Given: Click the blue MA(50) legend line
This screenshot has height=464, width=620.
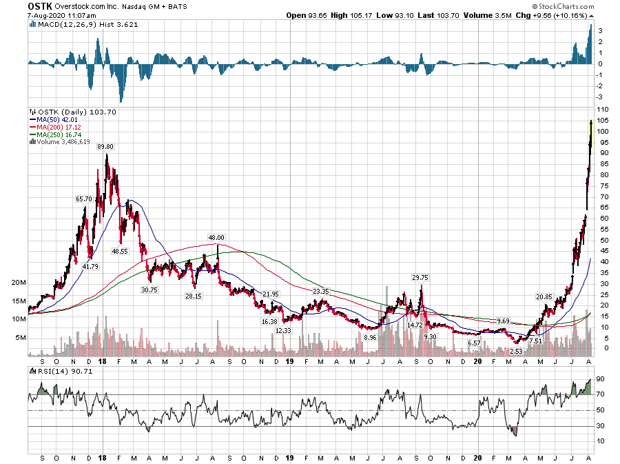Looking at the screenshot, I should (33, 119).
